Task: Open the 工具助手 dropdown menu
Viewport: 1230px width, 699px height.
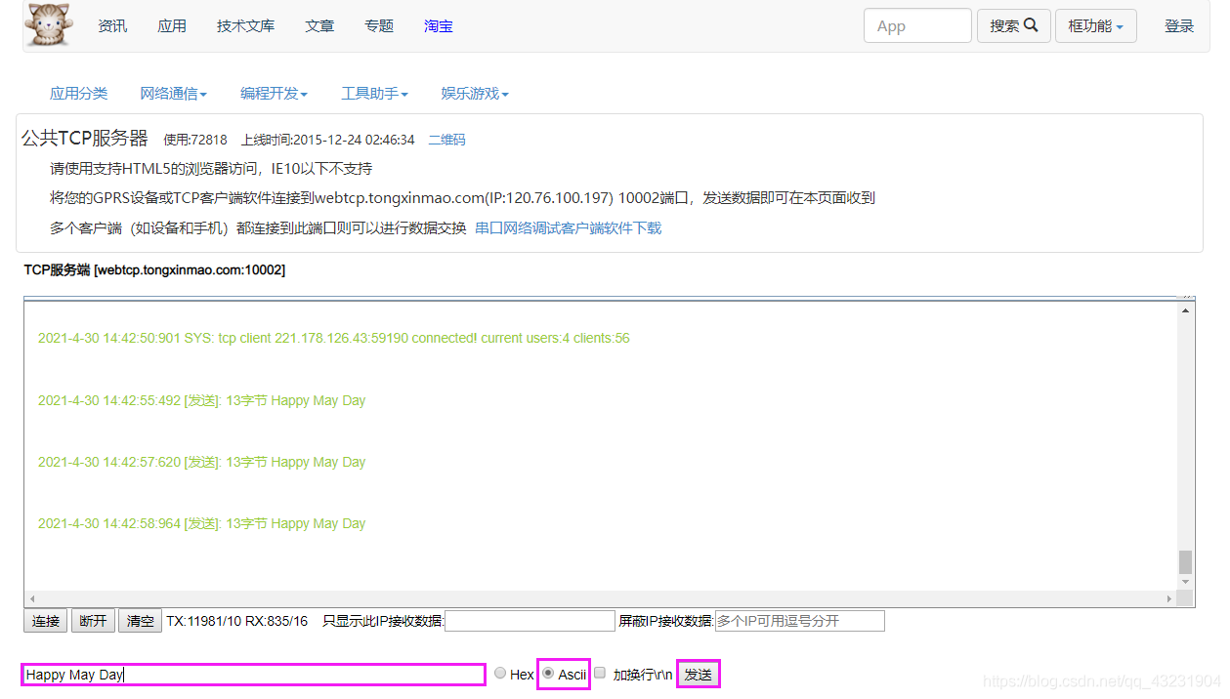Action: [374, 94]
